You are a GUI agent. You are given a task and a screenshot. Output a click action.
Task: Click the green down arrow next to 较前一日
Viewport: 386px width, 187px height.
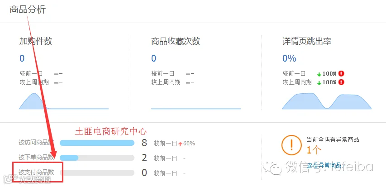pos(319,74)
